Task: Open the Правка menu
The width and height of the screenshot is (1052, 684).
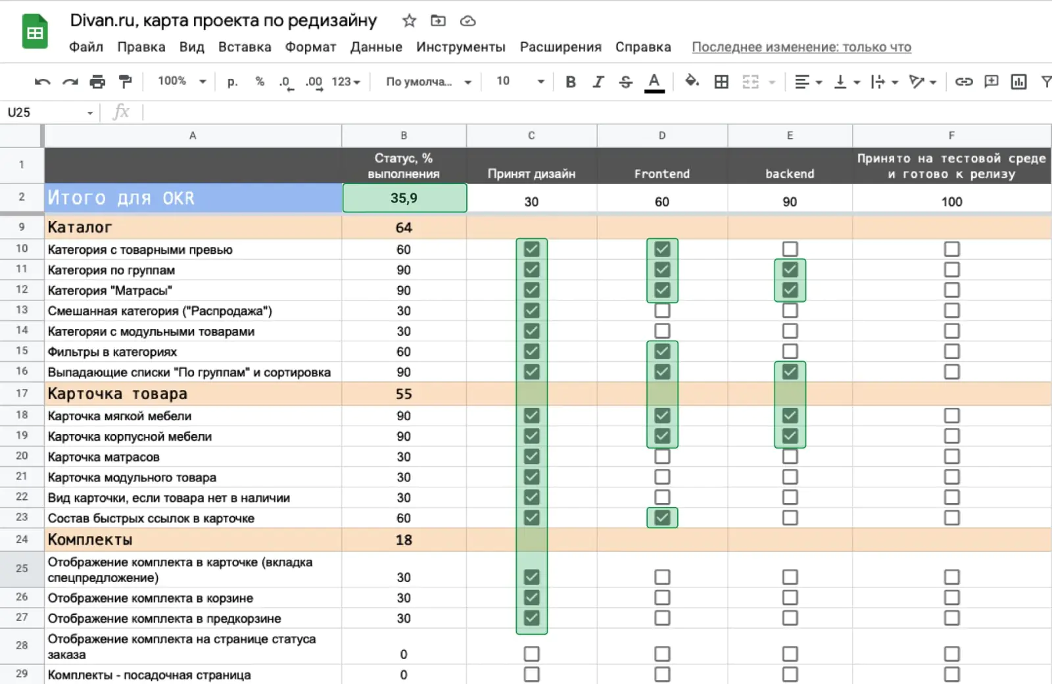Action: (x=141, y=47)
